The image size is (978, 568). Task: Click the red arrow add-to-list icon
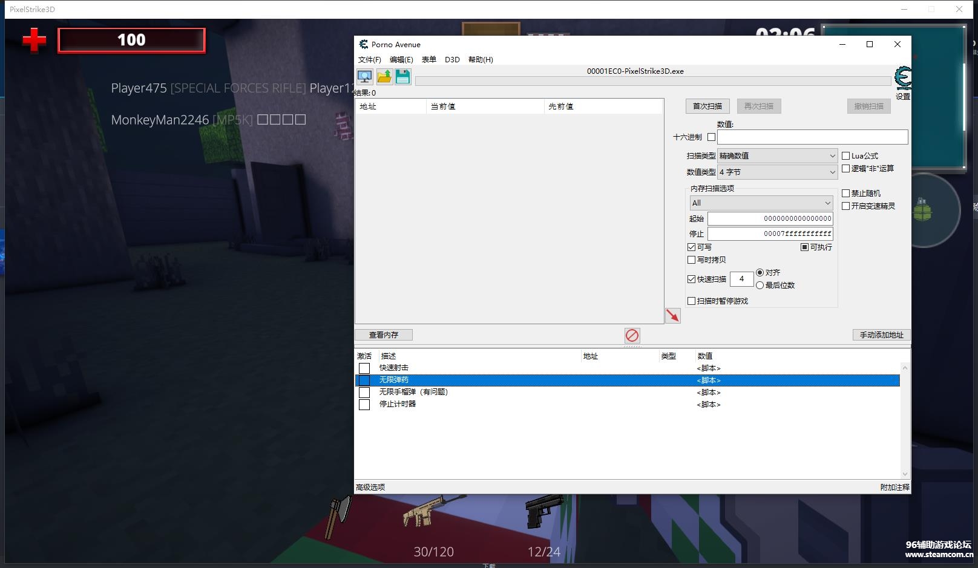[x=672, y=316]
